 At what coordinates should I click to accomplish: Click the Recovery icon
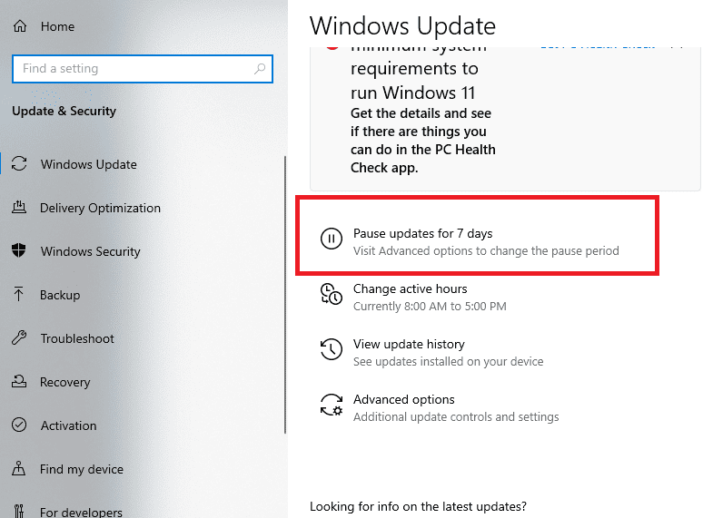[19, 381]
